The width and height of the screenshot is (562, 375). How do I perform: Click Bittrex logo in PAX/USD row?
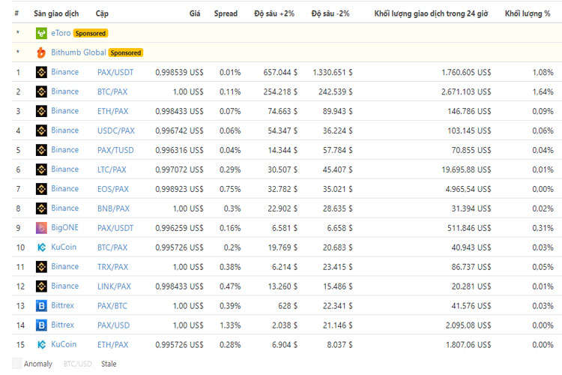click(41, 325)
